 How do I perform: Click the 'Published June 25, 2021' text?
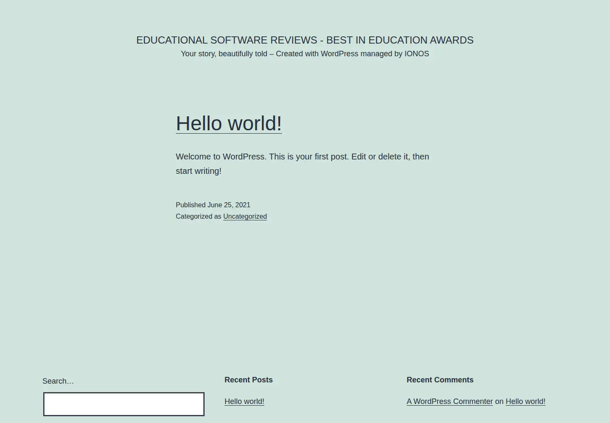click(213, 205)
